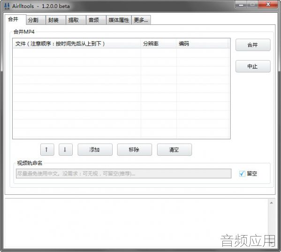Click the log panel scrollbar up arrow
The width and height of the screenshot is (281, 252).
[x=271, y=203]
